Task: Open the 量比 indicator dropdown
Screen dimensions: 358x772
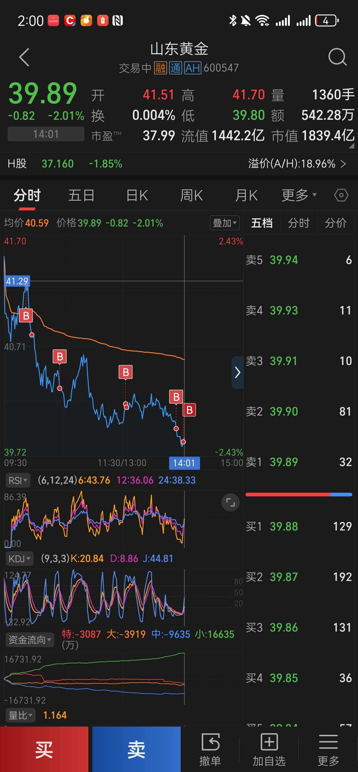Action: coord(20,715)
